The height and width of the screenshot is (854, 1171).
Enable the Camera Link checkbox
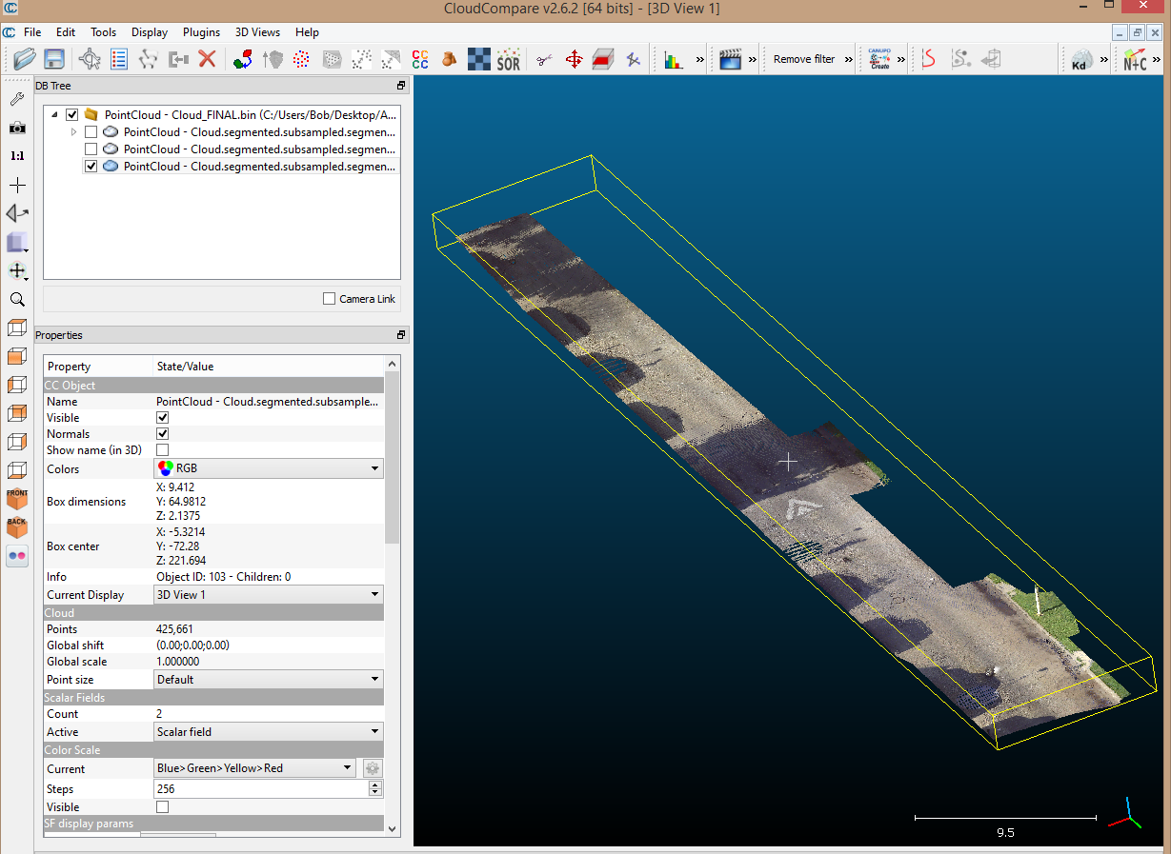pos(330,299)
